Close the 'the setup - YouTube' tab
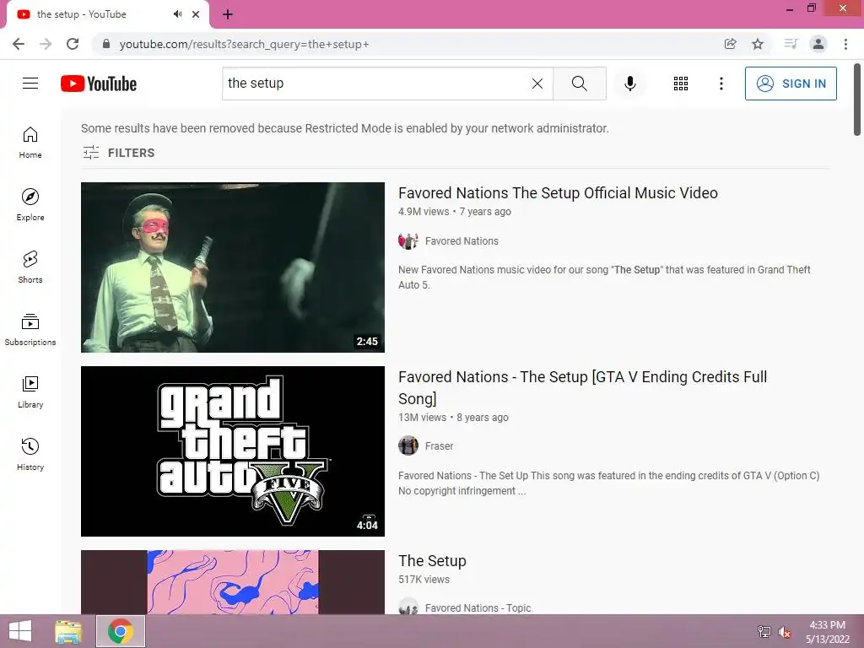 196,14
